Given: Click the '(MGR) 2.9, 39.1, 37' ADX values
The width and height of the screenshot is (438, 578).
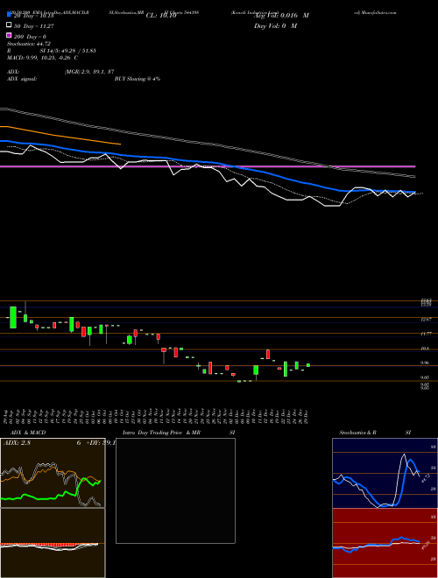Looking at the screenshot, I should [89, 72].
